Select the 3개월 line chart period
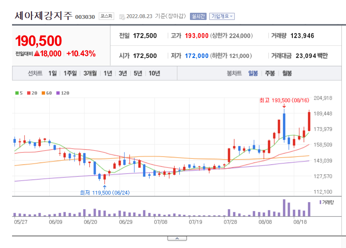 [x=90, y=73]
